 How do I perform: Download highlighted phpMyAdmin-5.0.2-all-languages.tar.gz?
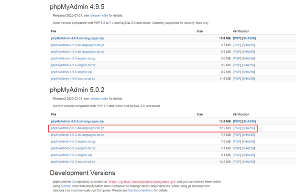coord(77,128)
